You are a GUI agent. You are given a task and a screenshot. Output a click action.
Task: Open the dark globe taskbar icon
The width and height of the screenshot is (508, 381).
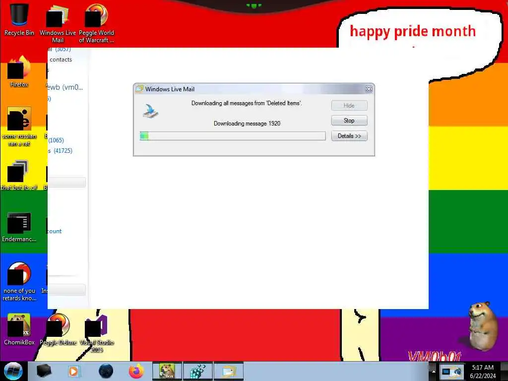pos(106,371)
